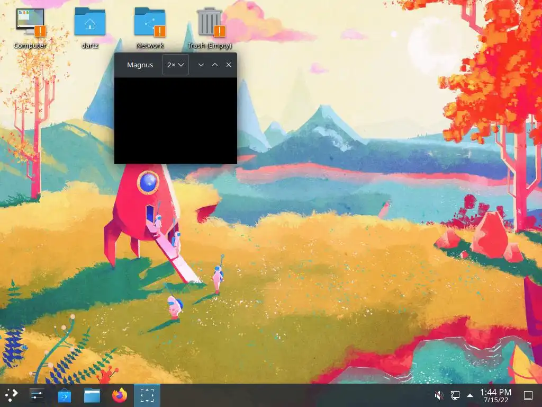The height and width of the screenshot is (407, 542).
Task: Launch Discover software center from taskbar
Action: click(x=64, y=395)
